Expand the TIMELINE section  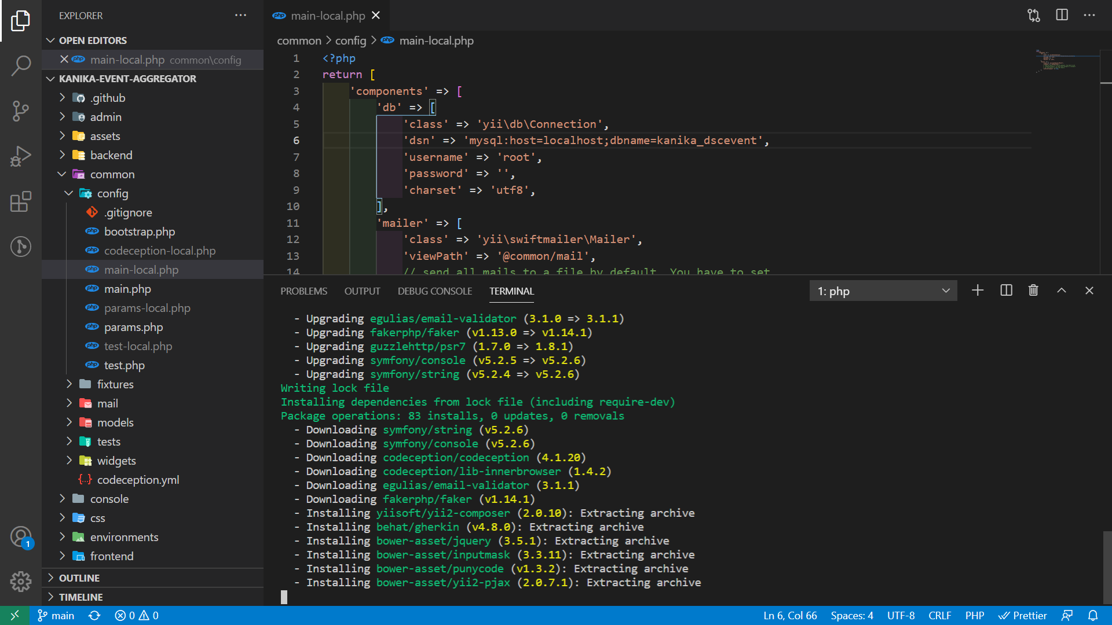coord(153,597)
